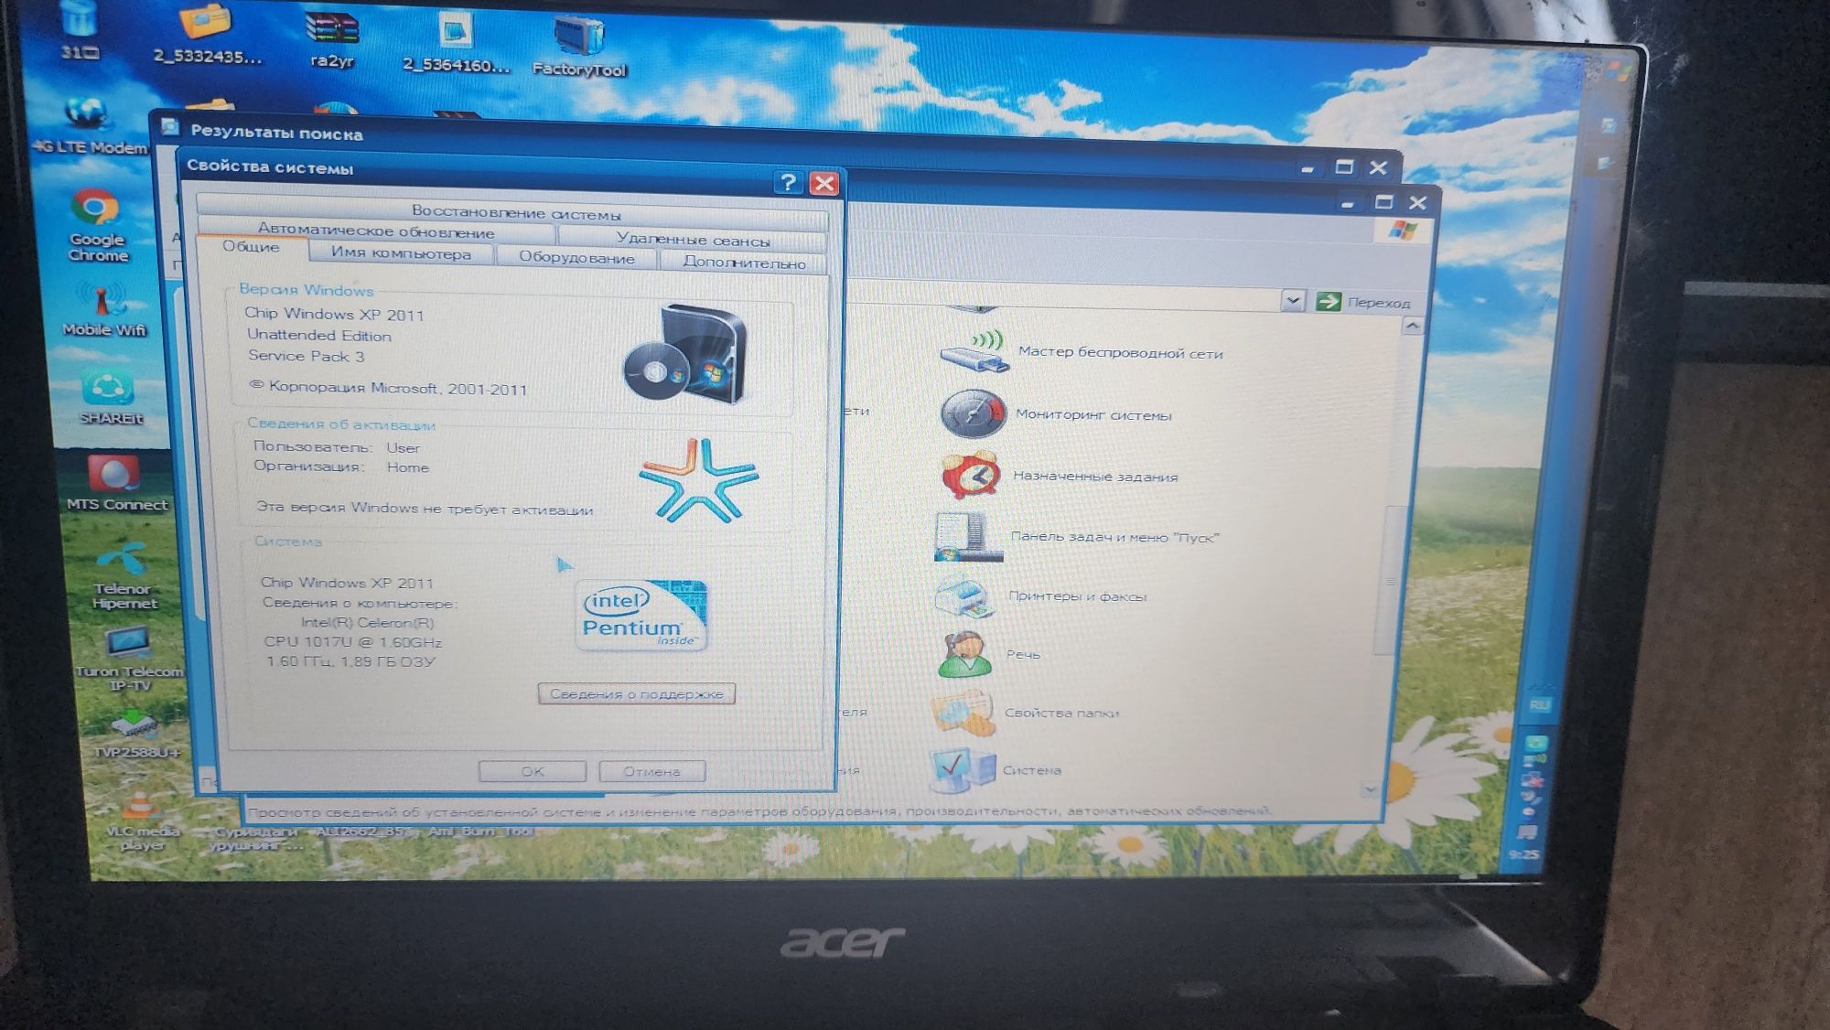Launch Mobile Wifi from the desktop

coord(103,309)
